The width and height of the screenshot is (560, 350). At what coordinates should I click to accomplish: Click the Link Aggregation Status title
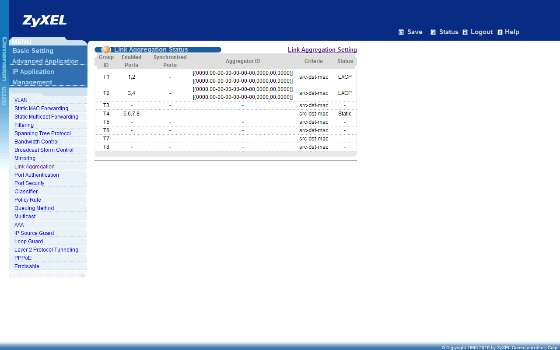151,50
